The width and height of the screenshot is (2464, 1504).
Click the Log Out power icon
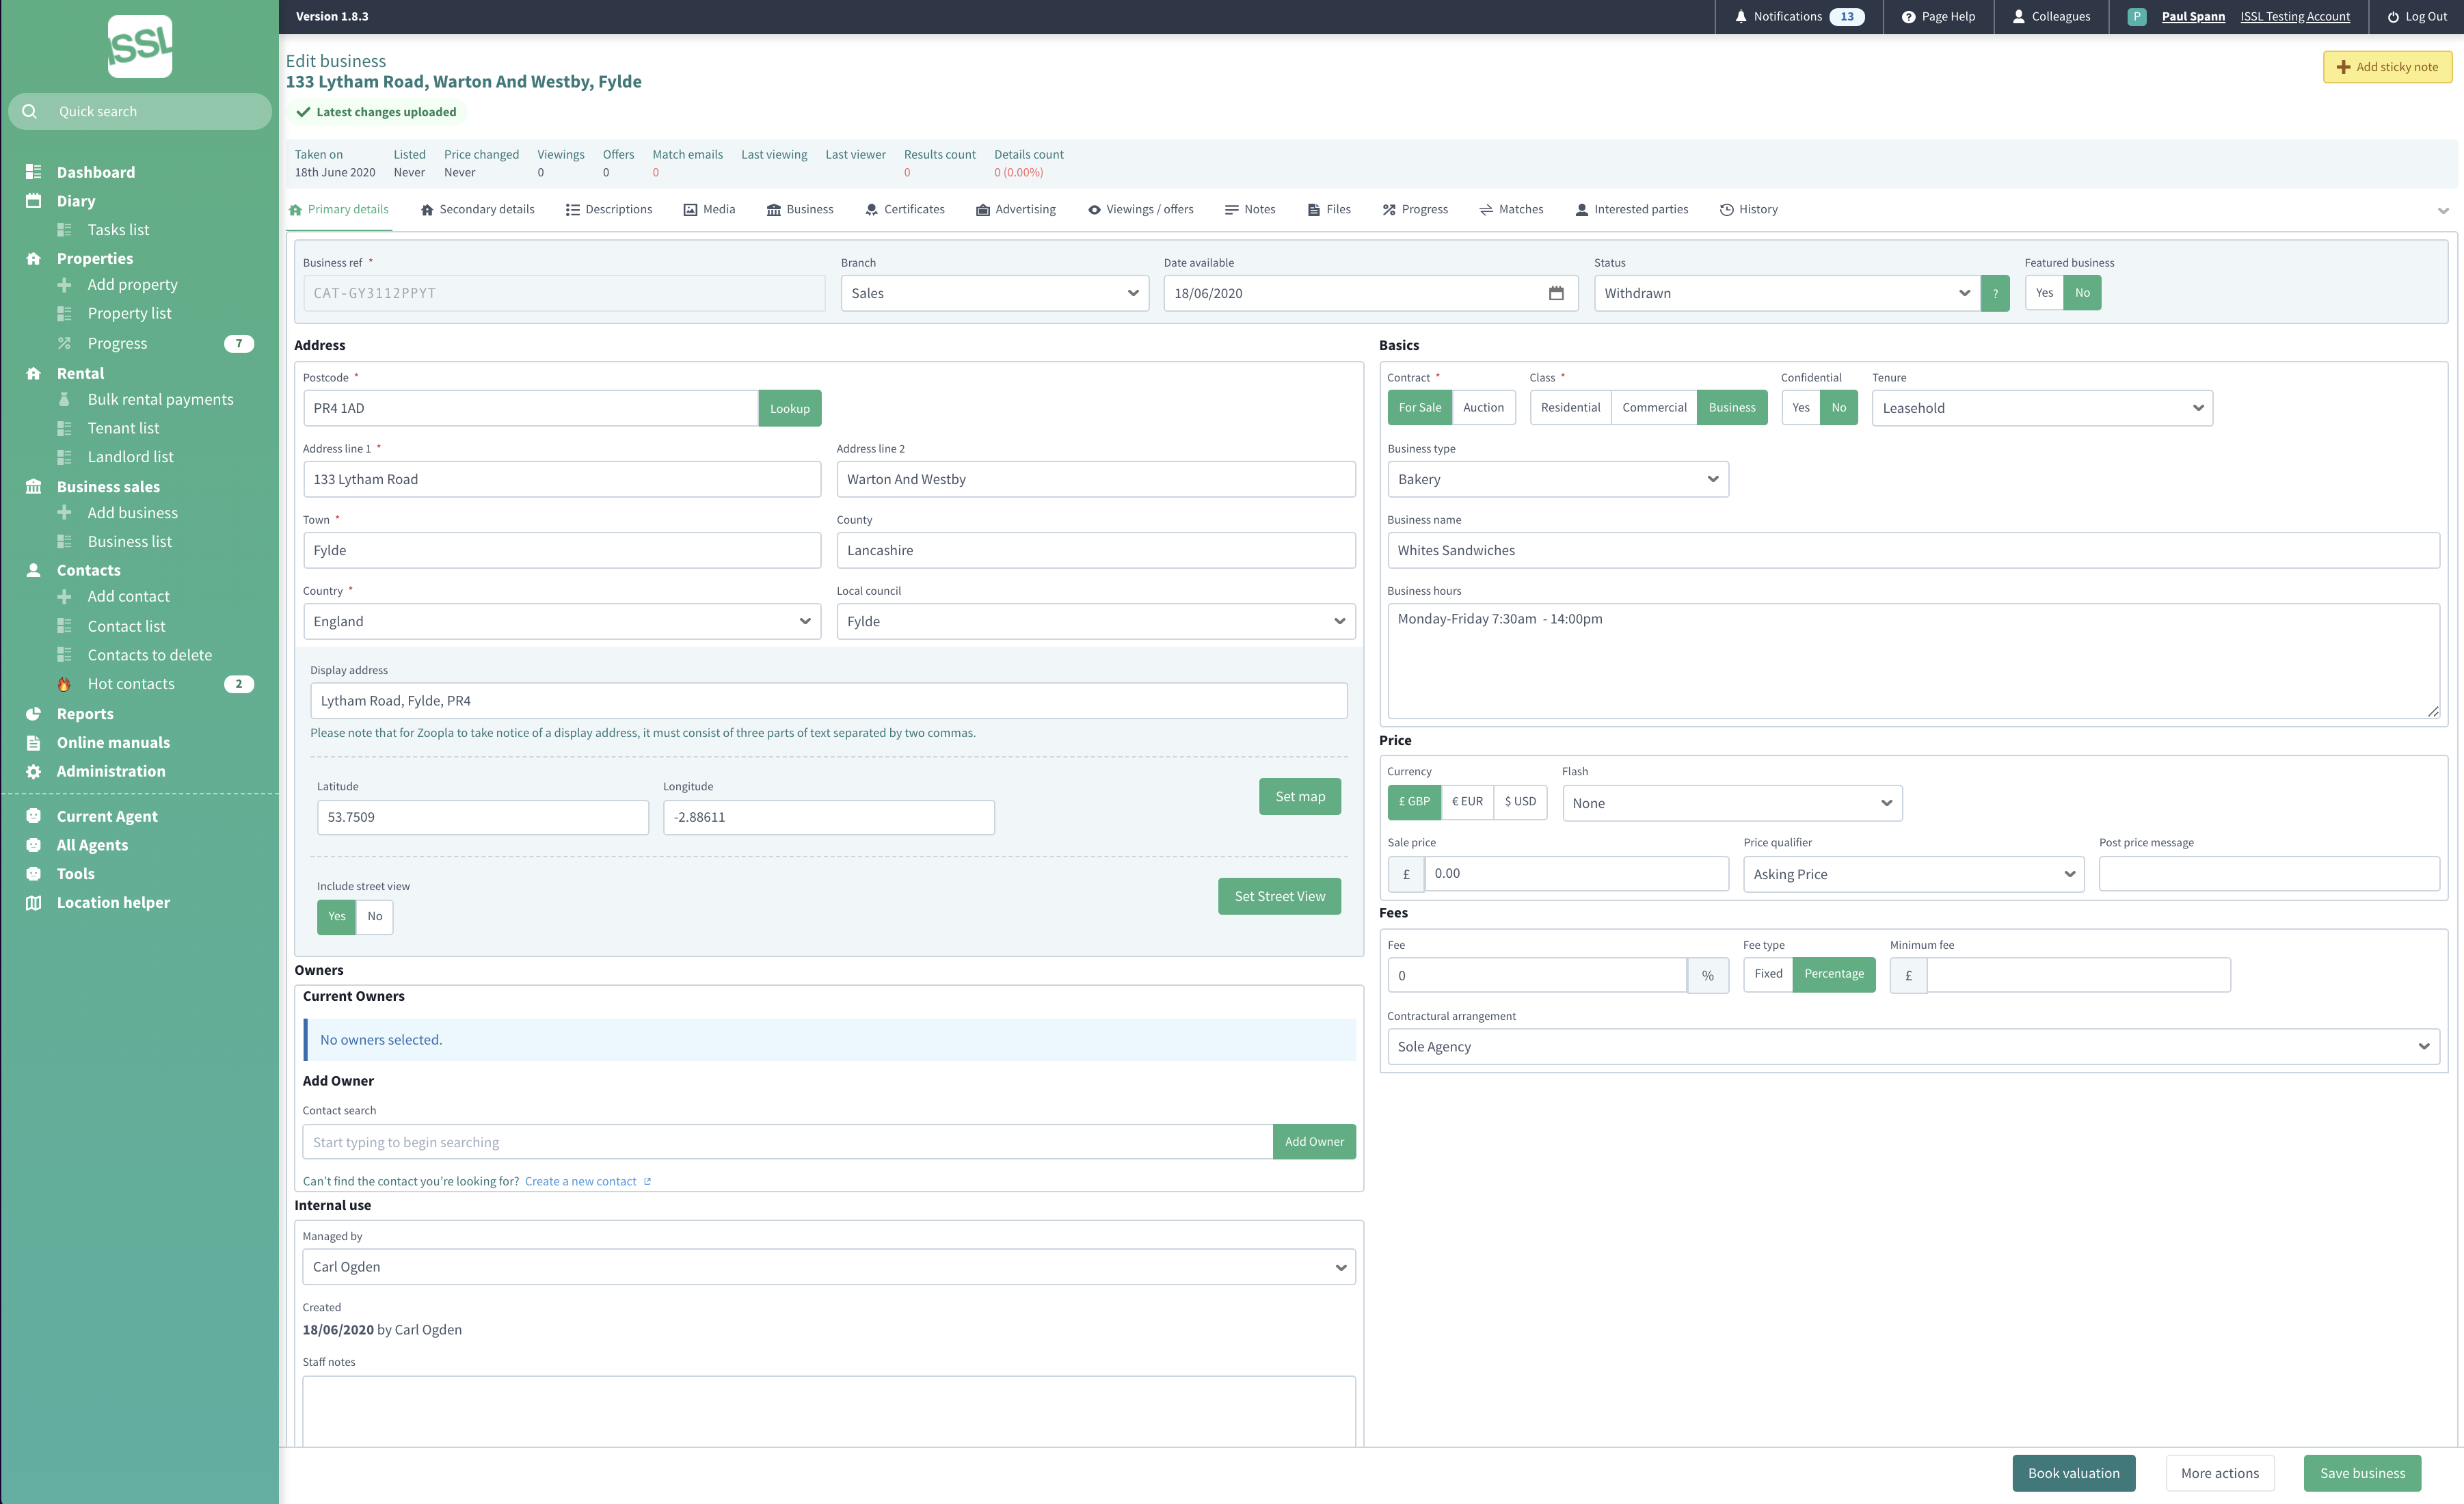tap(2393, 17)
